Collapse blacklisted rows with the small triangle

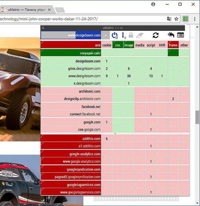[115, 134]
